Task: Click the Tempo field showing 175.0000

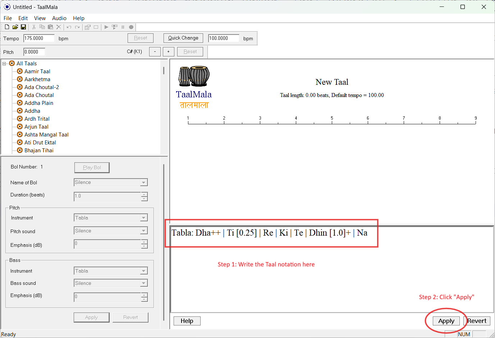Action: point(39,38)
